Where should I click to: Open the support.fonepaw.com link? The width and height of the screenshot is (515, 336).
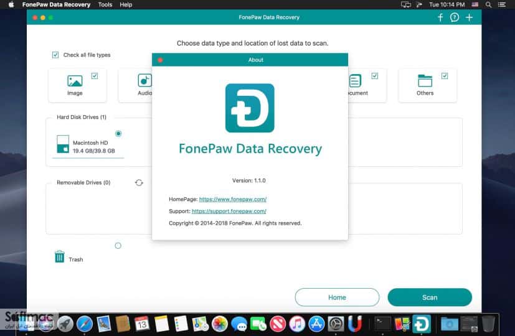coord(229,211)
